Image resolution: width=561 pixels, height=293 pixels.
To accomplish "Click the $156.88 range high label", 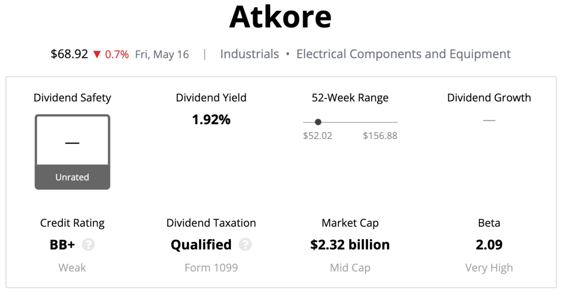I will click(380, 136).
